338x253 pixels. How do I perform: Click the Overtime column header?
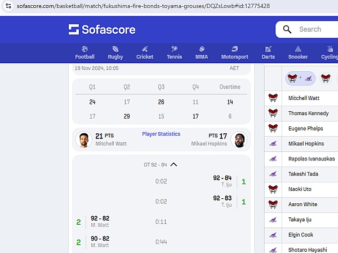pos(230,87)
